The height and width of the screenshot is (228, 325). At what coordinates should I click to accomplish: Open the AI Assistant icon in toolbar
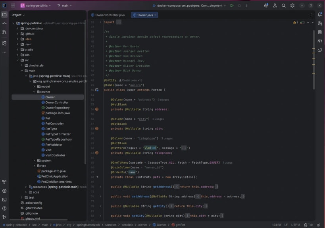tap(266, 6)
